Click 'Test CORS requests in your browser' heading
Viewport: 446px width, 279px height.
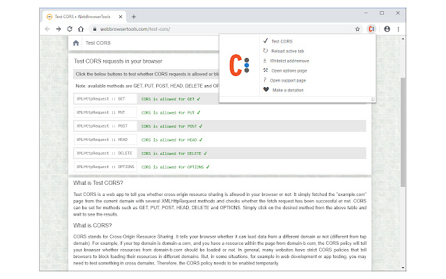[118, 61]
